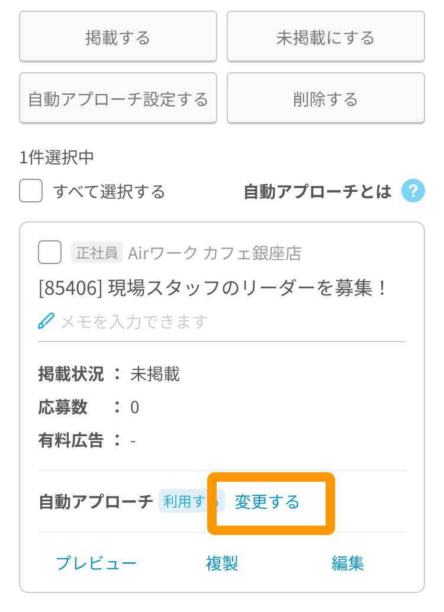Image resolution: width=444 pixels, height=612 pixels.
Task: Open the 変更する link
Action: click(267, 501)
